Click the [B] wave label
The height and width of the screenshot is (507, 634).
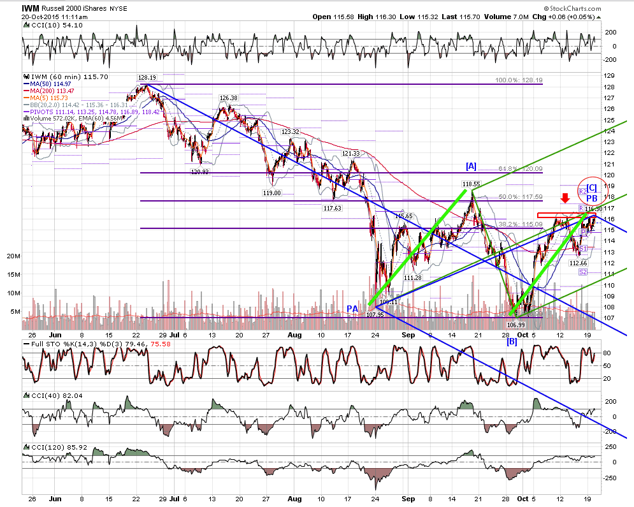512,341
